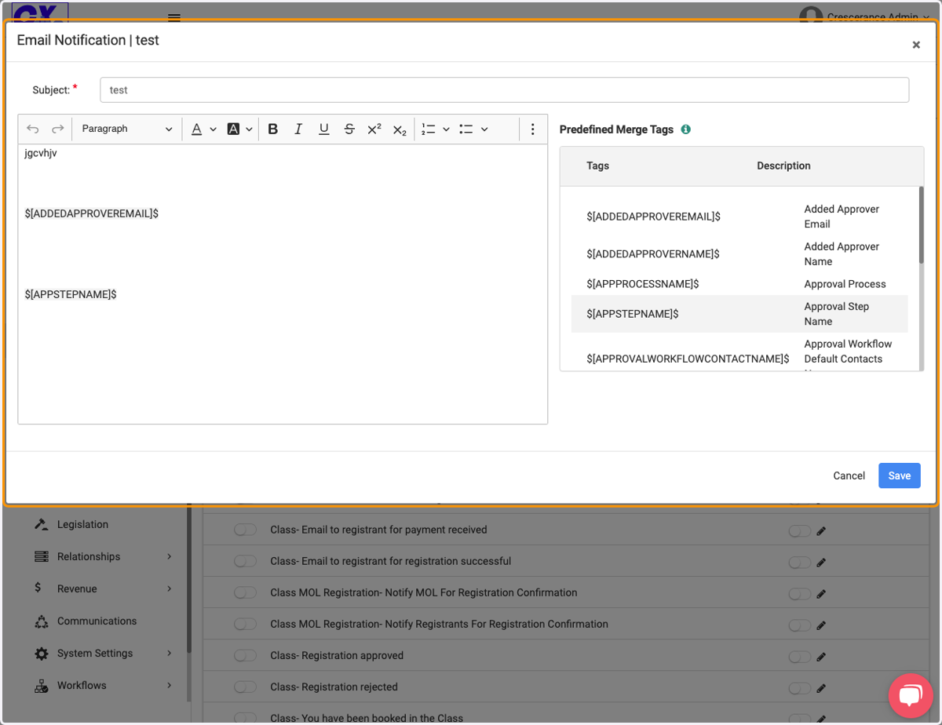Toggle switch beside pencil in 'Registration approved' row

799,657
